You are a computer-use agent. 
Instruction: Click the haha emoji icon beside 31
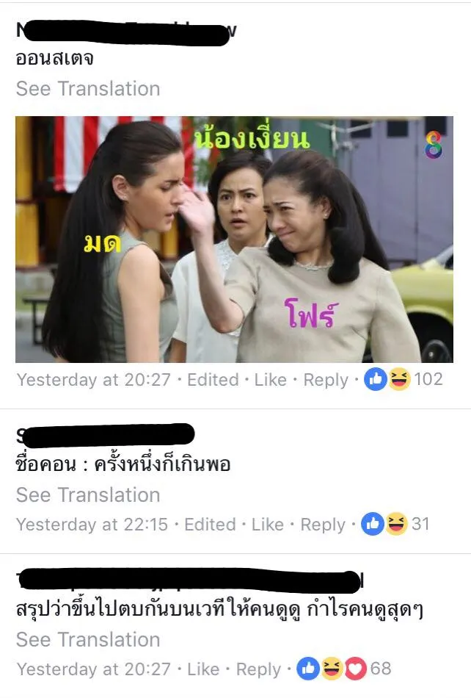[x=396, y=524]
